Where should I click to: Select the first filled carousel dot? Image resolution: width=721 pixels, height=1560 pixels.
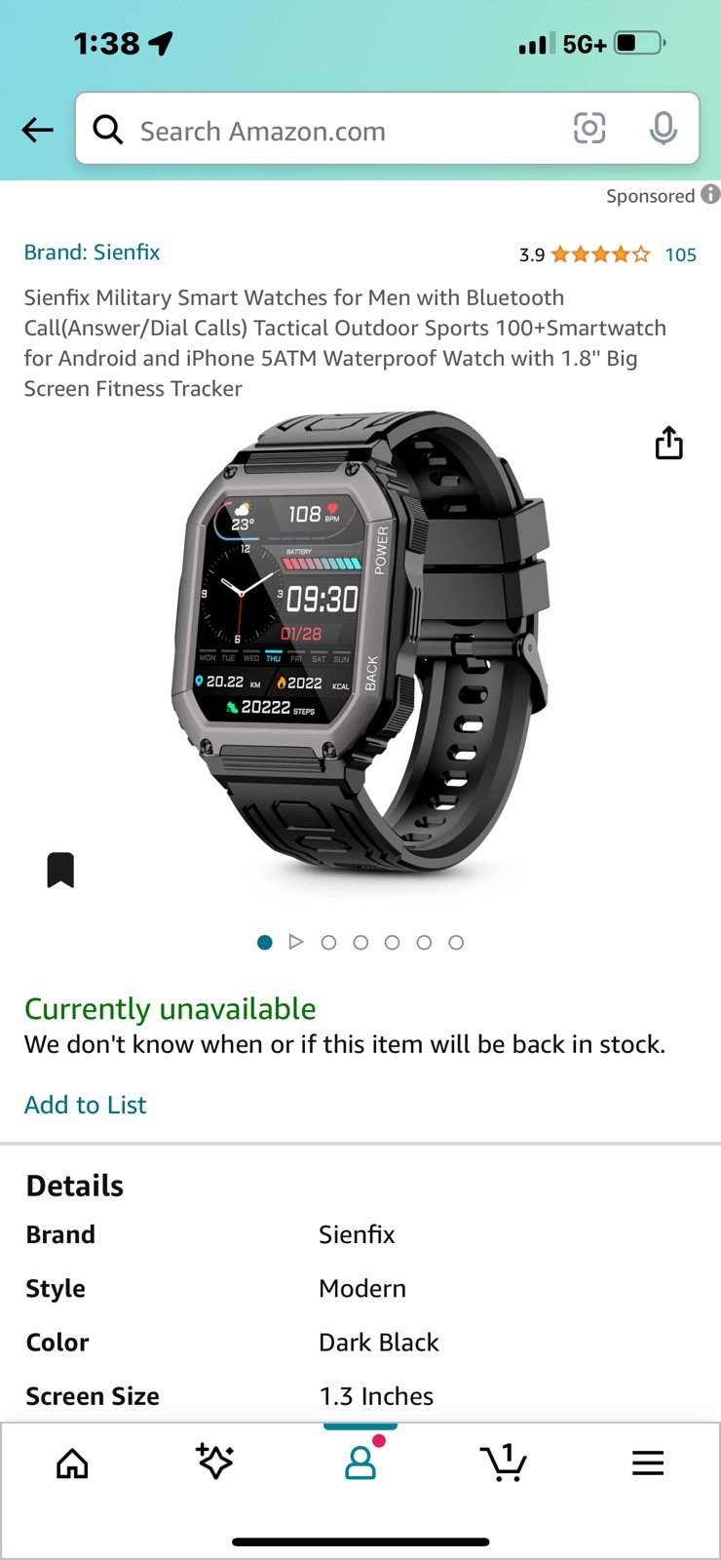264,942
